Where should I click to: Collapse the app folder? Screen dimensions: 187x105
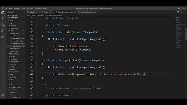pyautogui.click(x=11, y=23)
